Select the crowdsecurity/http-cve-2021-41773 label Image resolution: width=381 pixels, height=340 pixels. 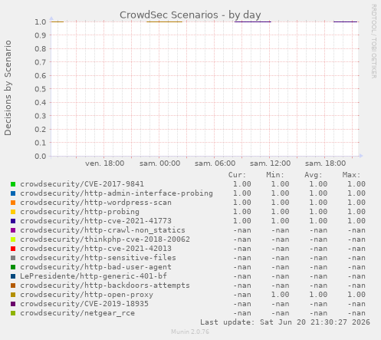tap(96, 221)
